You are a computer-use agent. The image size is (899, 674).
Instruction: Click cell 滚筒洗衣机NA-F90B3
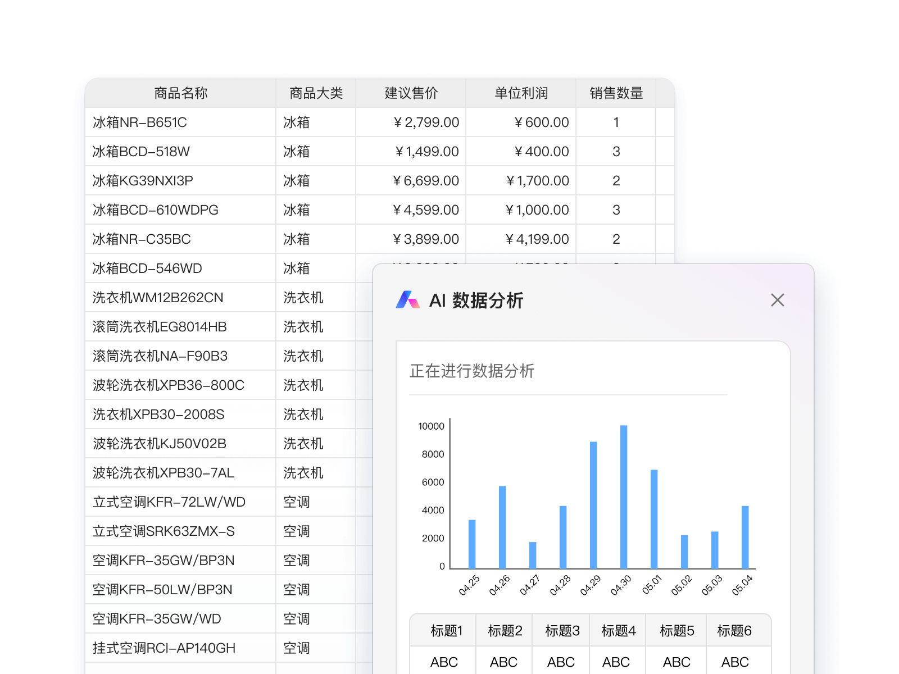pos(180,356)
